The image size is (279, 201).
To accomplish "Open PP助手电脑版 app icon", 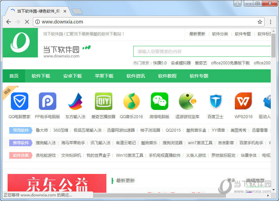I will click(x=47, y=101).
